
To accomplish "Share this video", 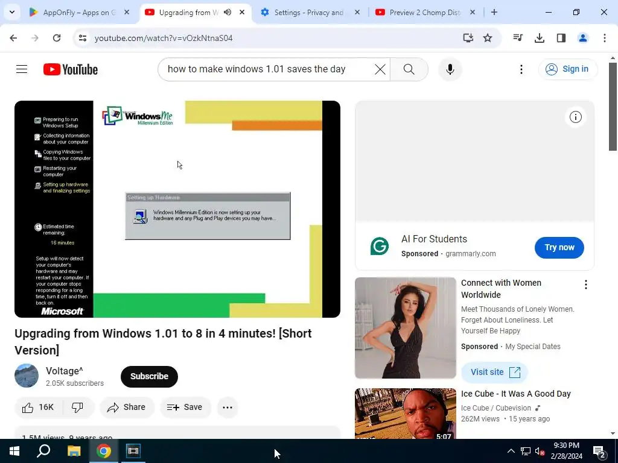I will pos(127,407).
